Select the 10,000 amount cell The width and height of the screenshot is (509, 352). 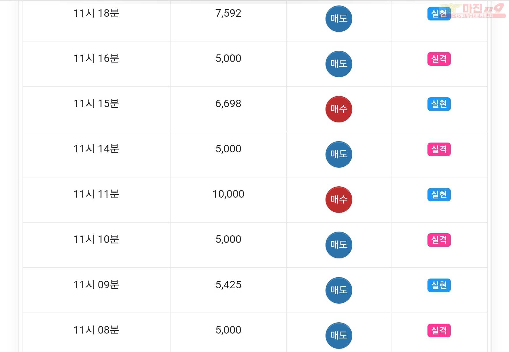(x=228, y=200)
